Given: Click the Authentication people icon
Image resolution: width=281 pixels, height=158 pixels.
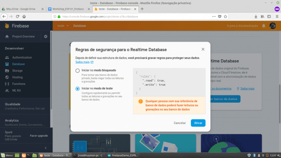Looking at the screenshot, I should [7, 57].
